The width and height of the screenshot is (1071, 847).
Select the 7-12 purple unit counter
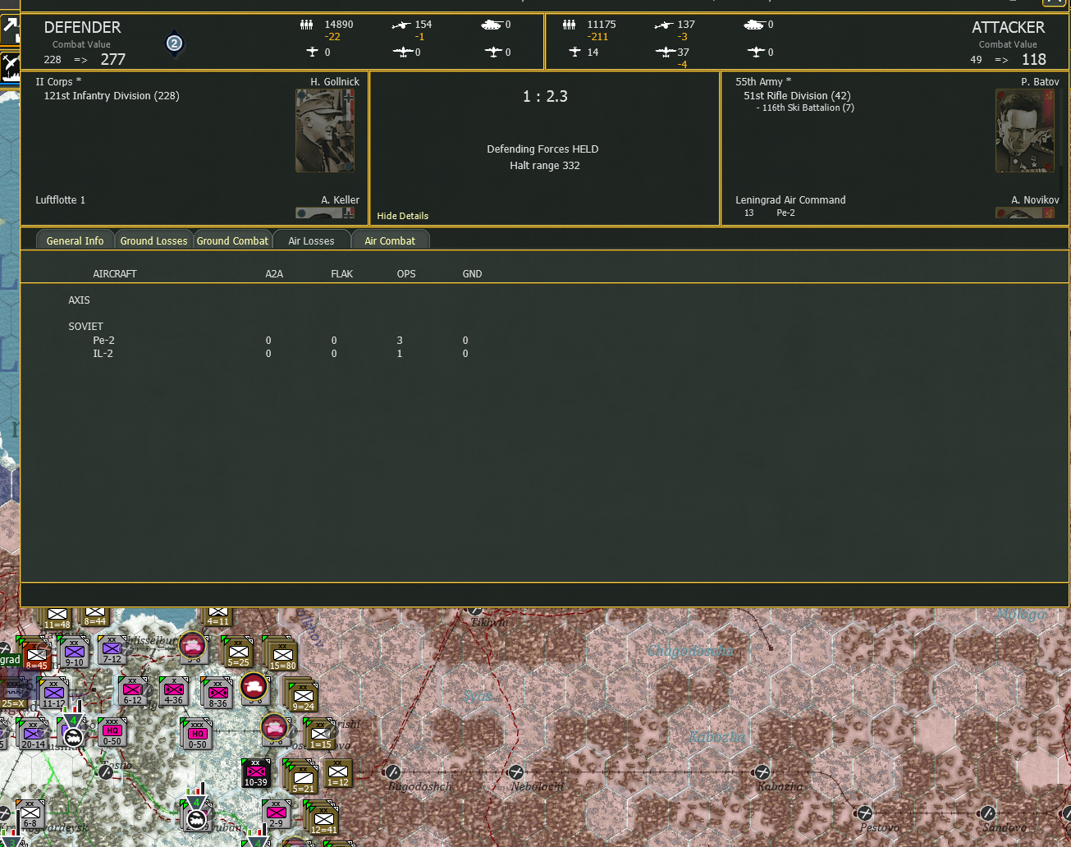coord(112,649)
